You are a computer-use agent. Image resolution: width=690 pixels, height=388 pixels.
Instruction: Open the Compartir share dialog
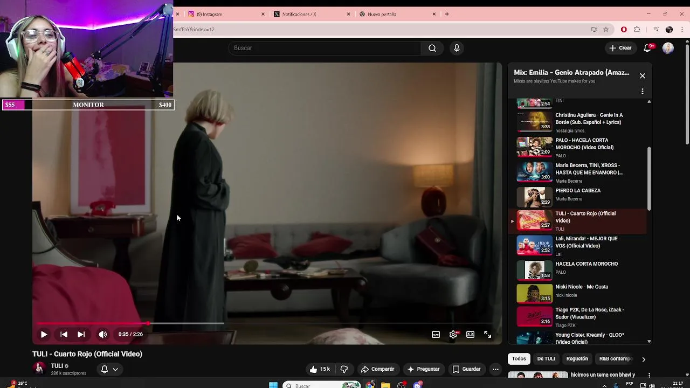click(x=378, y=369)
